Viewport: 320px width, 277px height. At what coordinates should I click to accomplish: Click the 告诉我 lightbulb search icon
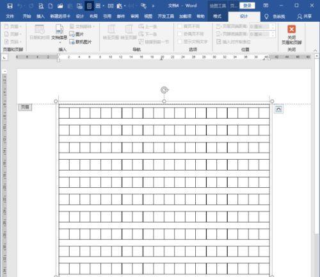click(x=266, y=16)
